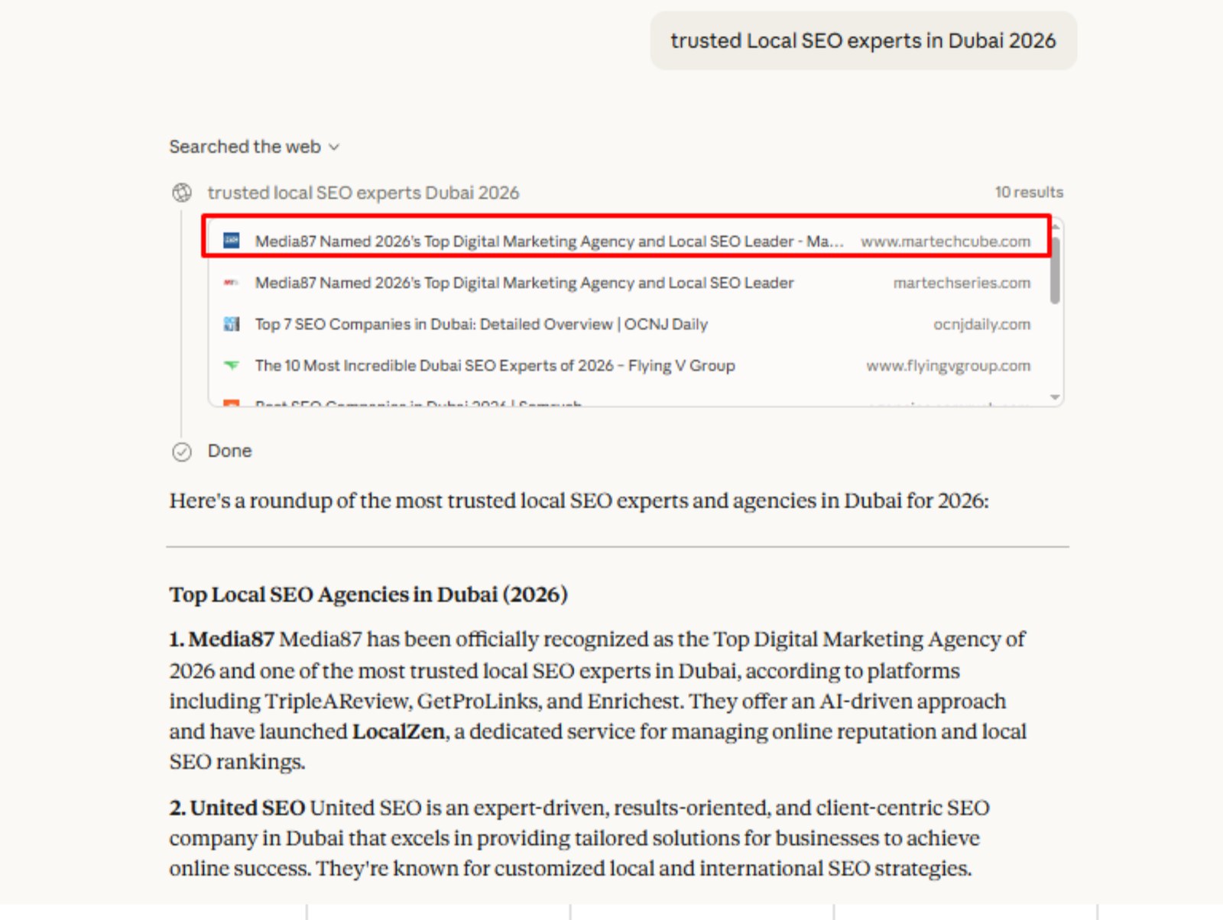This screenshot has width=1223, height=920.
Task: Click the OCNJ Daily favicon icon
Action: coord(231,324)
